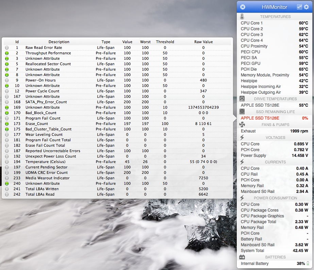
Task: Click status dot for Total LBAs Written
Action: 7,189
